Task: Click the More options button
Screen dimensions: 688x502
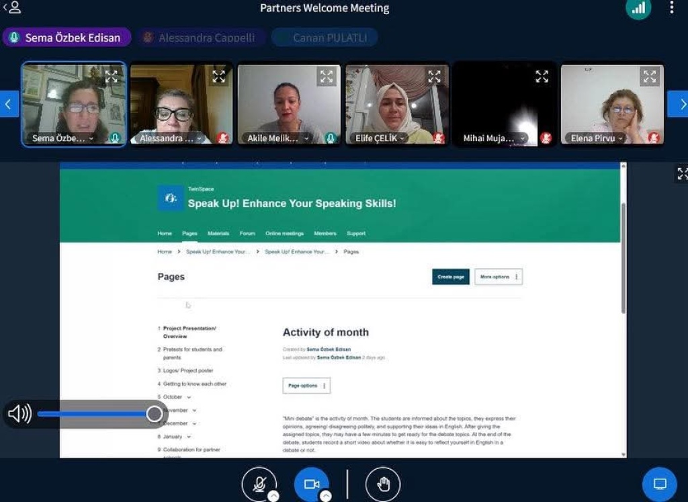Action: [498, 277]
